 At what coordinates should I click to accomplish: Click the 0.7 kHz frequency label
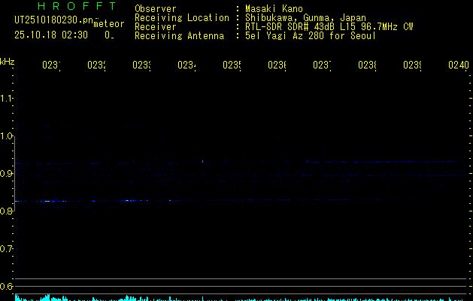tap(6, 249)
